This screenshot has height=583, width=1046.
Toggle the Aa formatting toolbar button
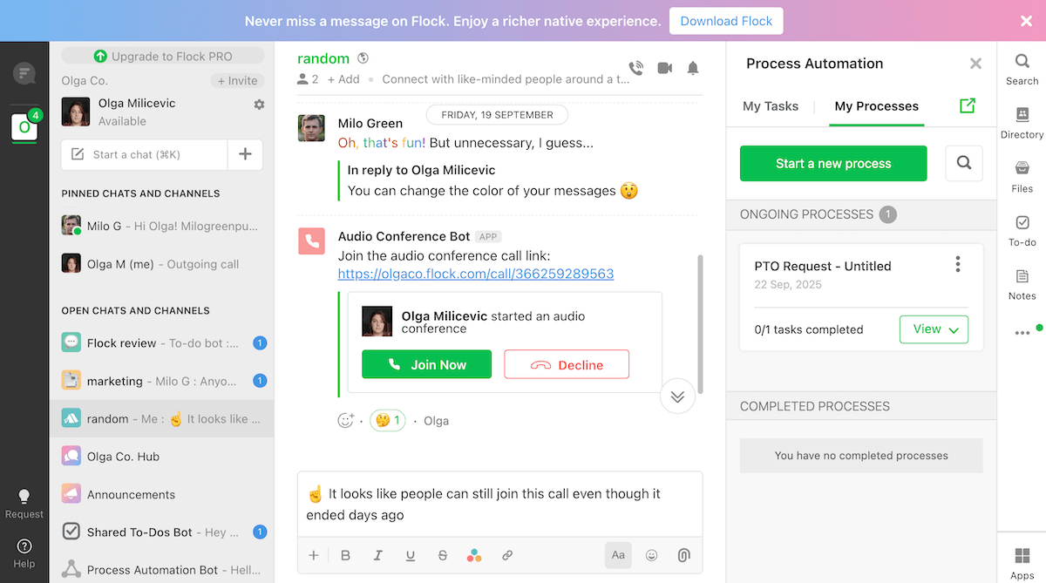click(618, 555)
